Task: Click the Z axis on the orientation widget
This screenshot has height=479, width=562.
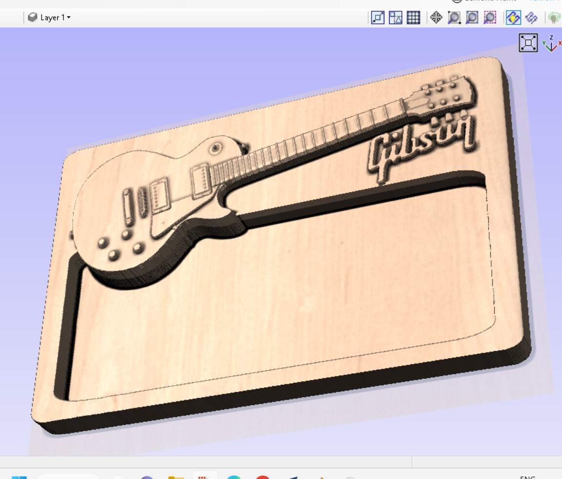Action: point(550,37)
